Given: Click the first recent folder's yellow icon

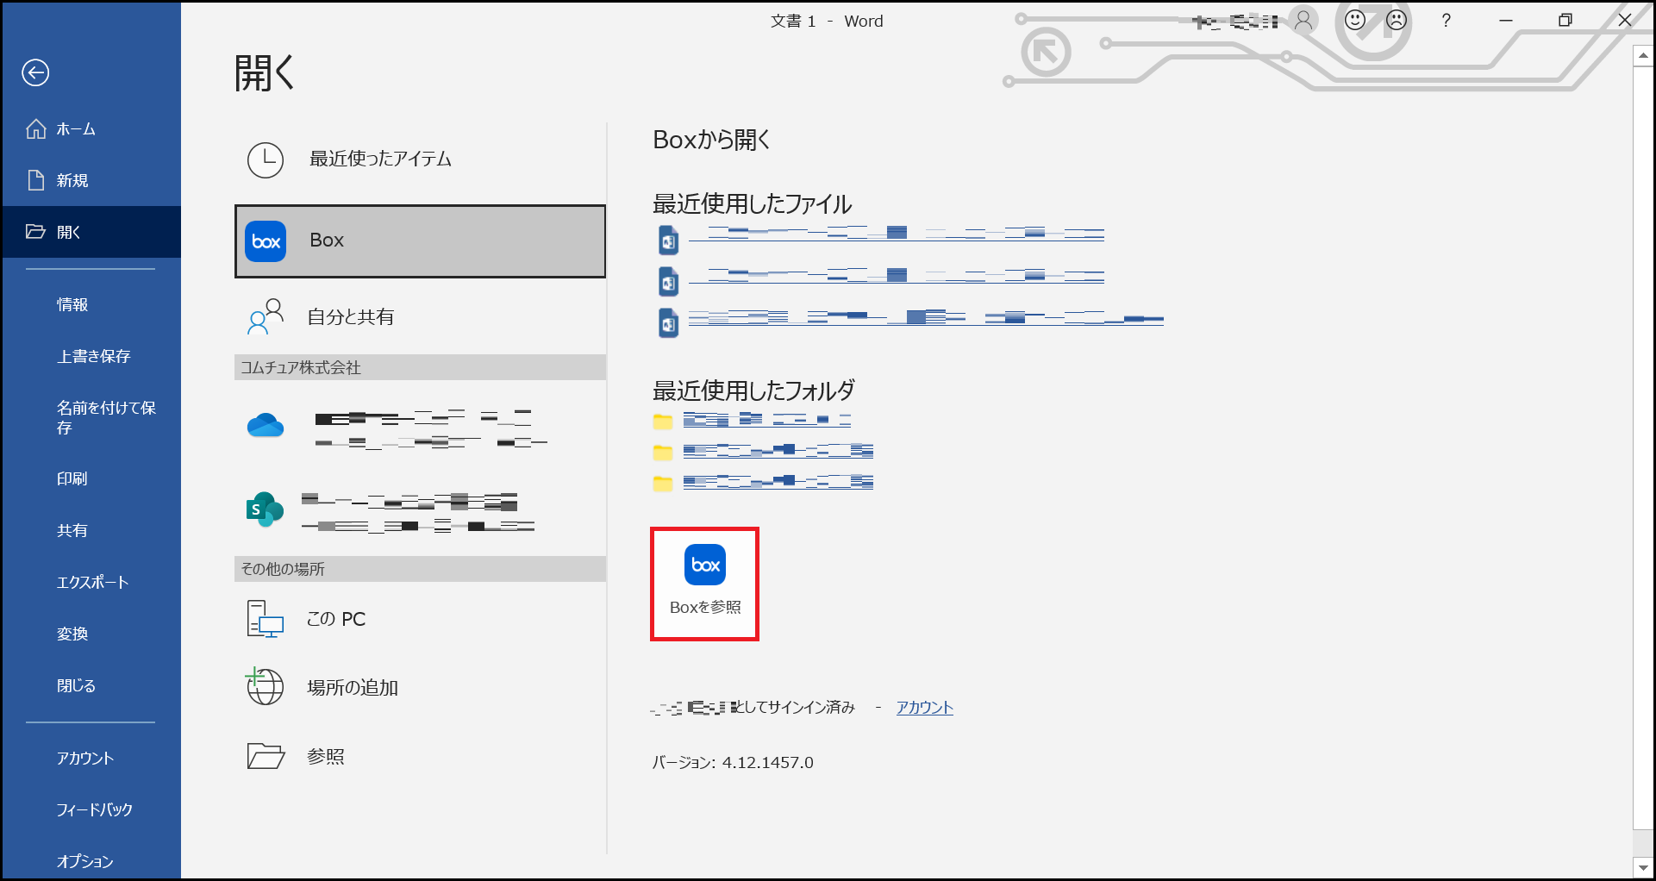Looking at the screenshot, I should click(x=663, y=421).
